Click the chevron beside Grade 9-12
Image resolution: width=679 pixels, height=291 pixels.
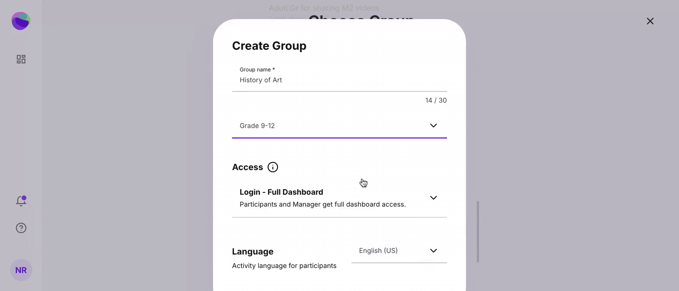pos(433,126)
